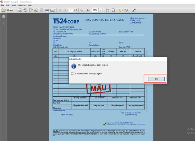Click the 'Thành tiền' column header
This screenshot has width=195, height=141.
[x=137, y=52]
